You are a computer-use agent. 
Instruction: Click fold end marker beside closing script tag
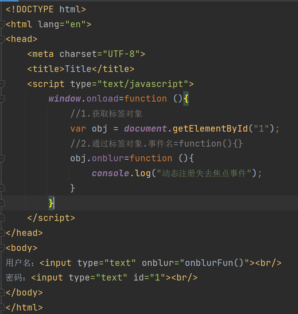coord(2,218)
